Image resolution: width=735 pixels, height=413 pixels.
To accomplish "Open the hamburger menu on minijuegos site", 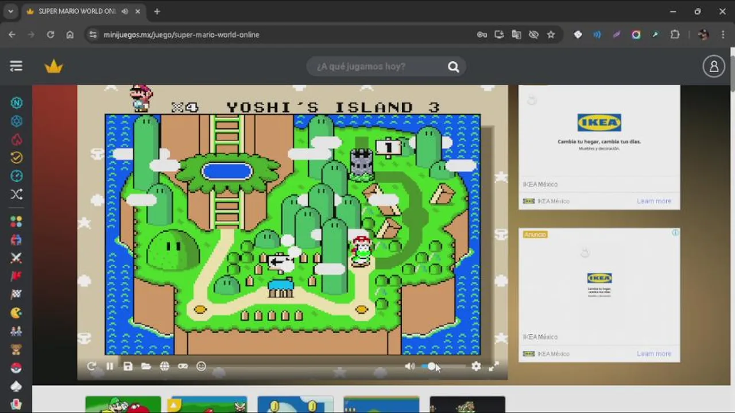I will click(x=16, y=67).
